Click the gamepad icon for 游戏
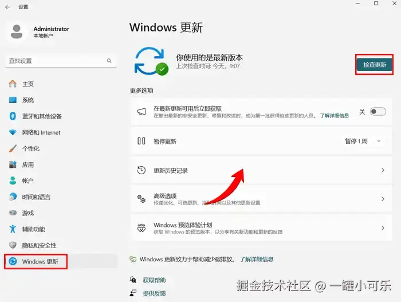 [x=13, y=213]
